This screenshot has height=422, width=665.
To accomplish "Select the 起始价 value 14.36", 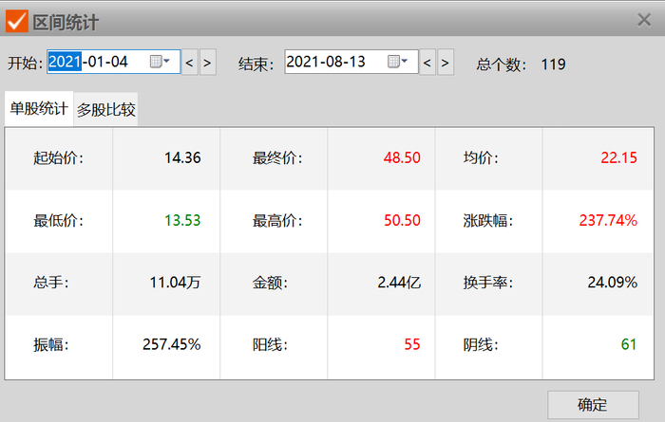I will (x=182, y=157).
